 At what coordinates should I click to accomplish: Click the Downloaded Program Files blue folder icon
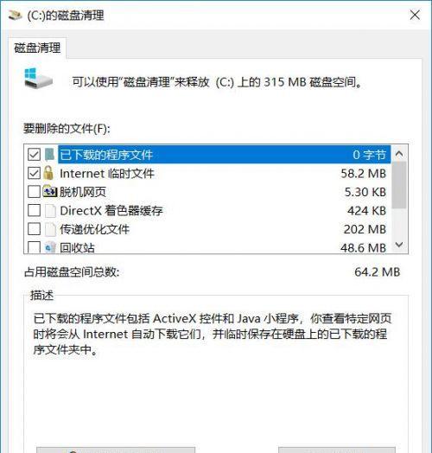point(49,154)
